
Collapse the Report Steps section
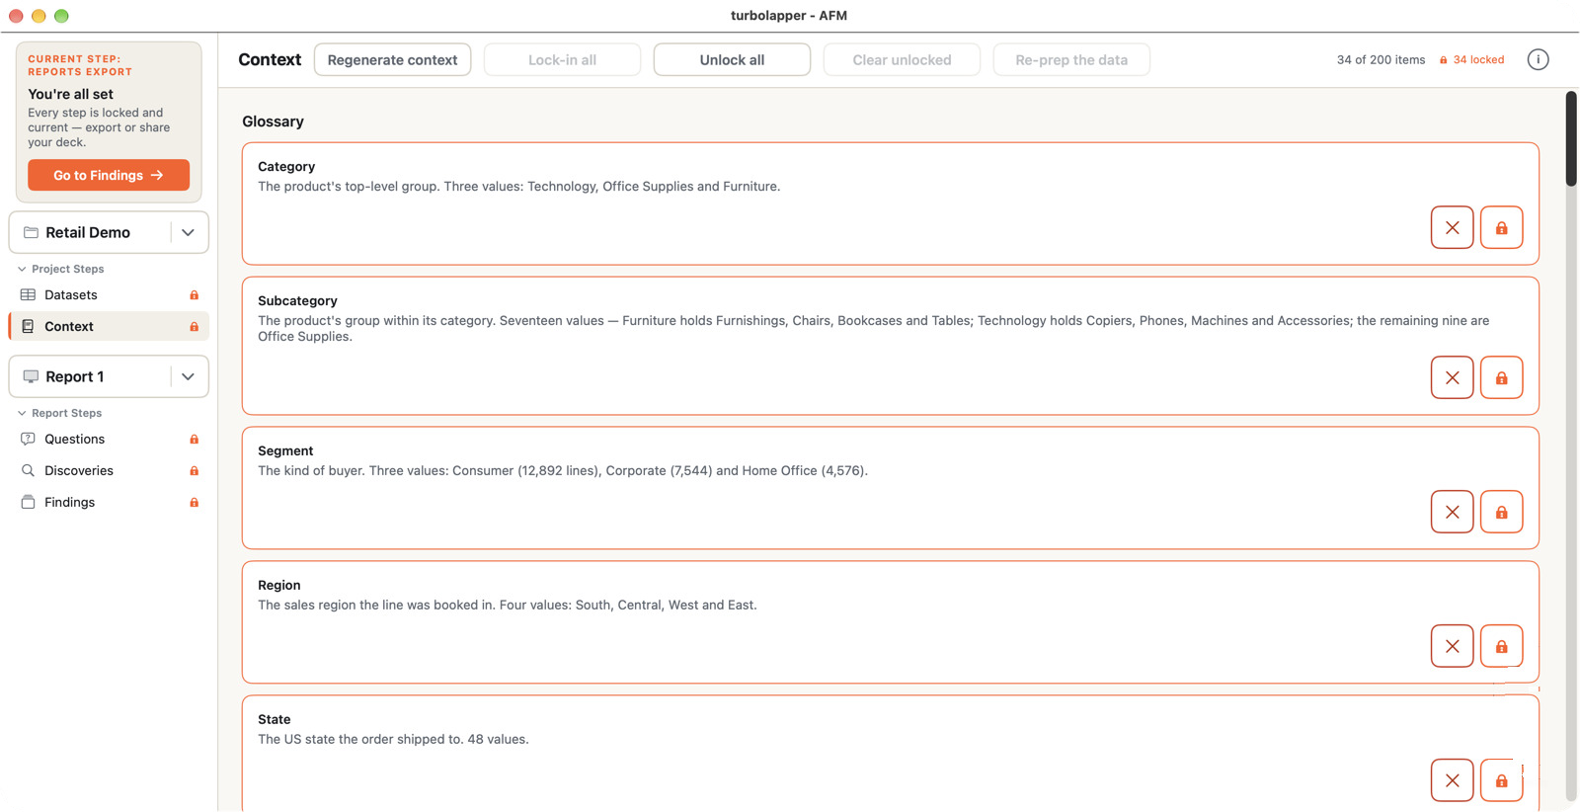[59, 413]
